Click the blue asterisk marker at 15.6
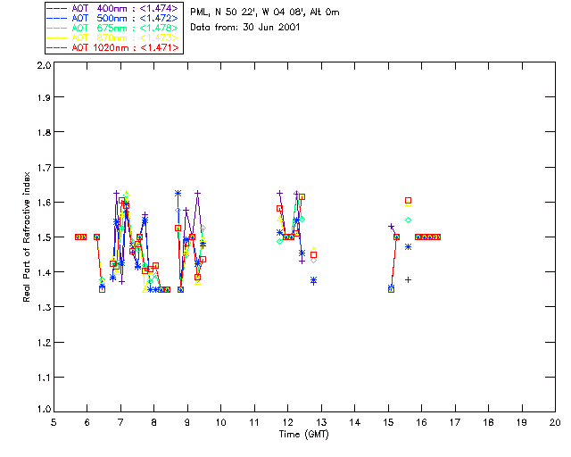 (409, 247)
